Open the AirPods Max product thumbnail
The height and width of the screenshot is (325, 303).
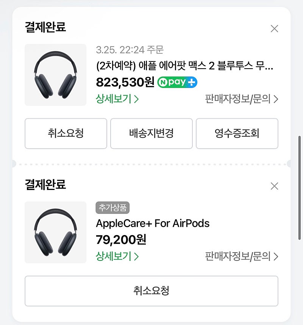pyautogui.click(x=55, y=75)
